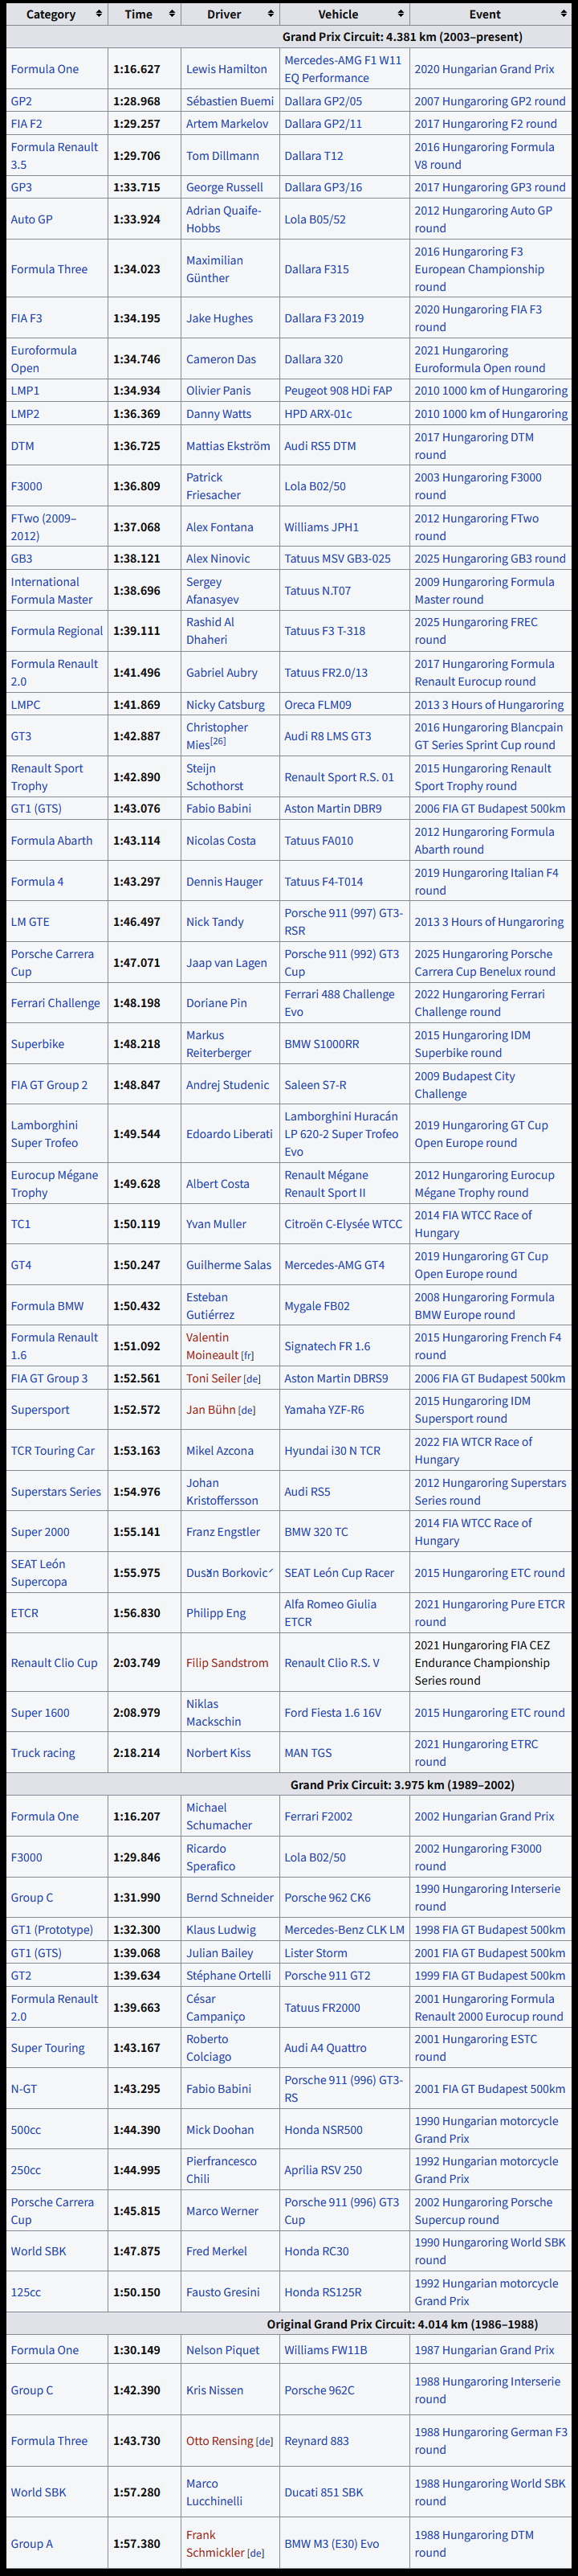This screenshot has height=2576, width=578.
Task: Open BMW M3 (E30) Evo link
Action: point(332,2544)
